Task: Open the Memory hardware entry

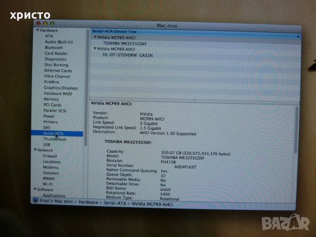Action: pyautogui.click(x=51, y=99)
